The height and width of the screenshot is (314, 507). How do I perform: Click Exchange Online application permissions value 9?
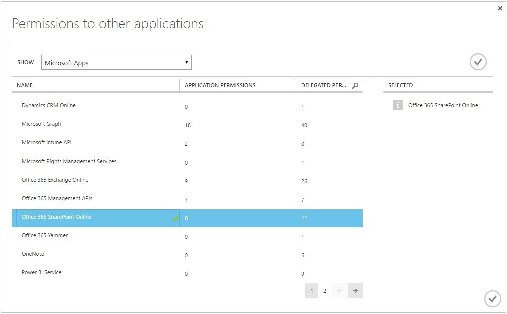click(x=186, y=181)
